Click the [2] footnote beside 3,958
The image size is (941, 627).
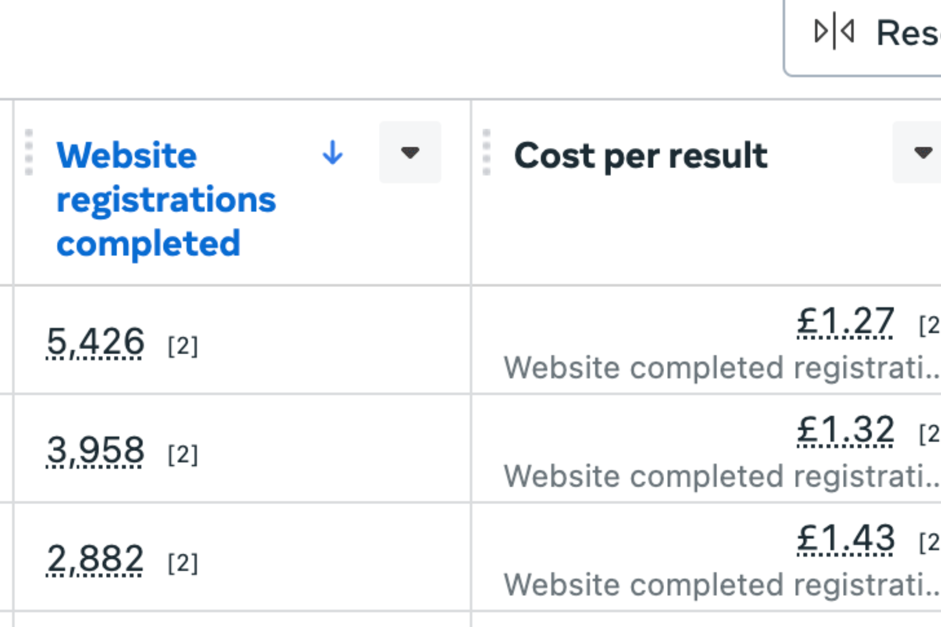point(183,455)
